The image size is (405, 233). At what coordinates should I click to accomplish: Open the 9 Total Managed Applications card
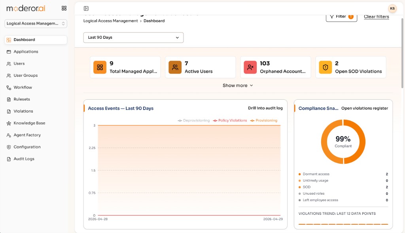125,67
